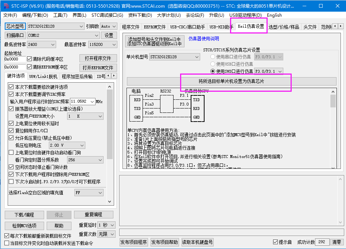Screen dimensions: 346x249
Task: Click right arrow of right-panel tab scroller
Action: coord(341,26)
